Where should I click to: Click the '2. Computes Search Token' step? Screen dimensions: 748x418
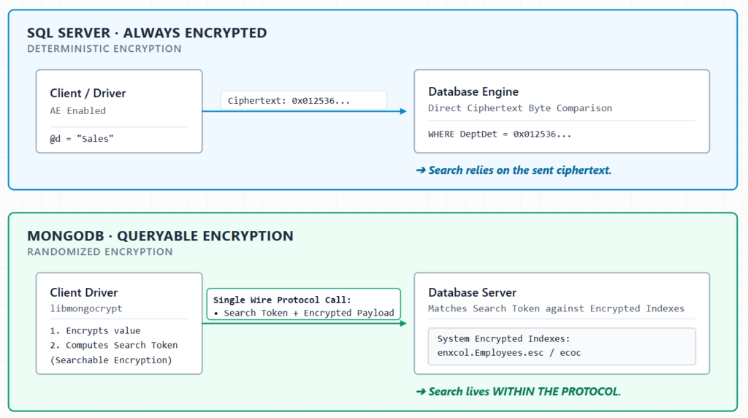(113, 345)
